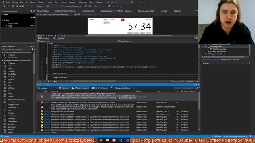Select BottomAppBar in document outline
This screenshot has width=255, height=143.
pos(13,23)
